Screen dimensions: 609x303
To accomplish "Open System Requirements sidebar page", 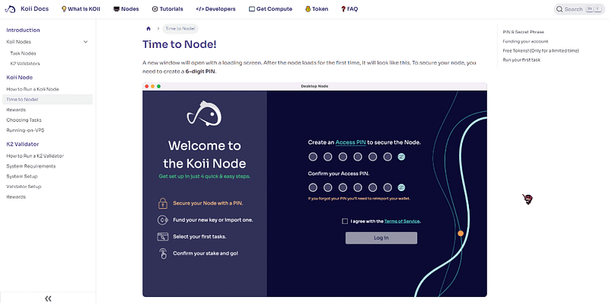I will coord(31,166).
